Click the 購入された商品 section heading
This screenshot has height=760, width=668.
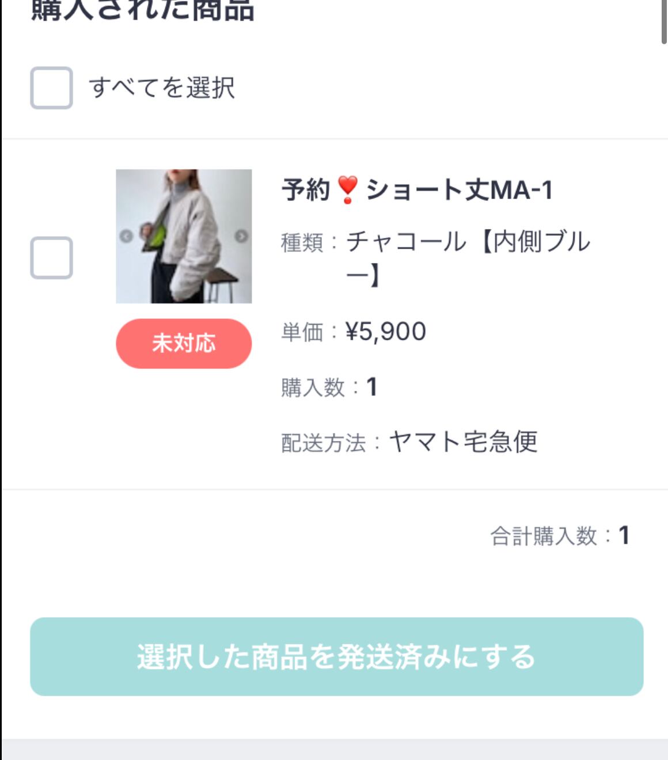pyautogui.click(x=143, y=10)
